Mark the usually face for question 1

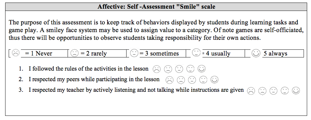[190, 69]
